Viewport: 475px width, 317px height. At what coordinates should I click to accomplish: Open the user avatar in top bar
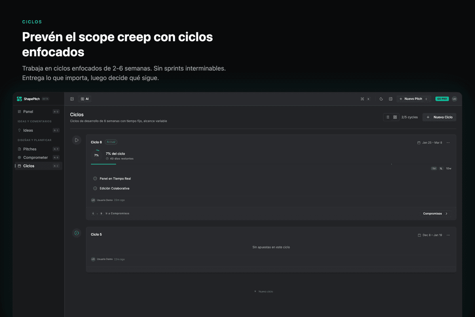pyautogui.click(x=454, y=99)
